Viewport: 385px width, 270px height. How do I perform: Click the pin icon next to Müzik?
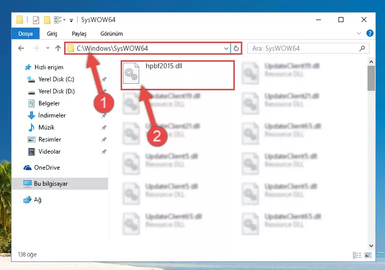click(x=104, y=127)
